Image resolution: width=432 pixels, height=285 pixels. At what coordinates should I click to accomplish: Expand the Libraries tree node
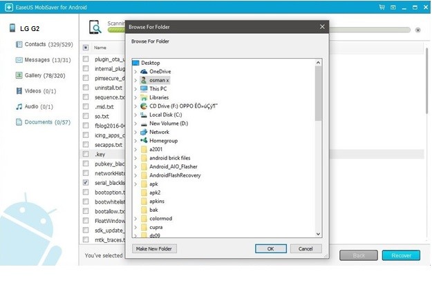click(x=135, y=98)
